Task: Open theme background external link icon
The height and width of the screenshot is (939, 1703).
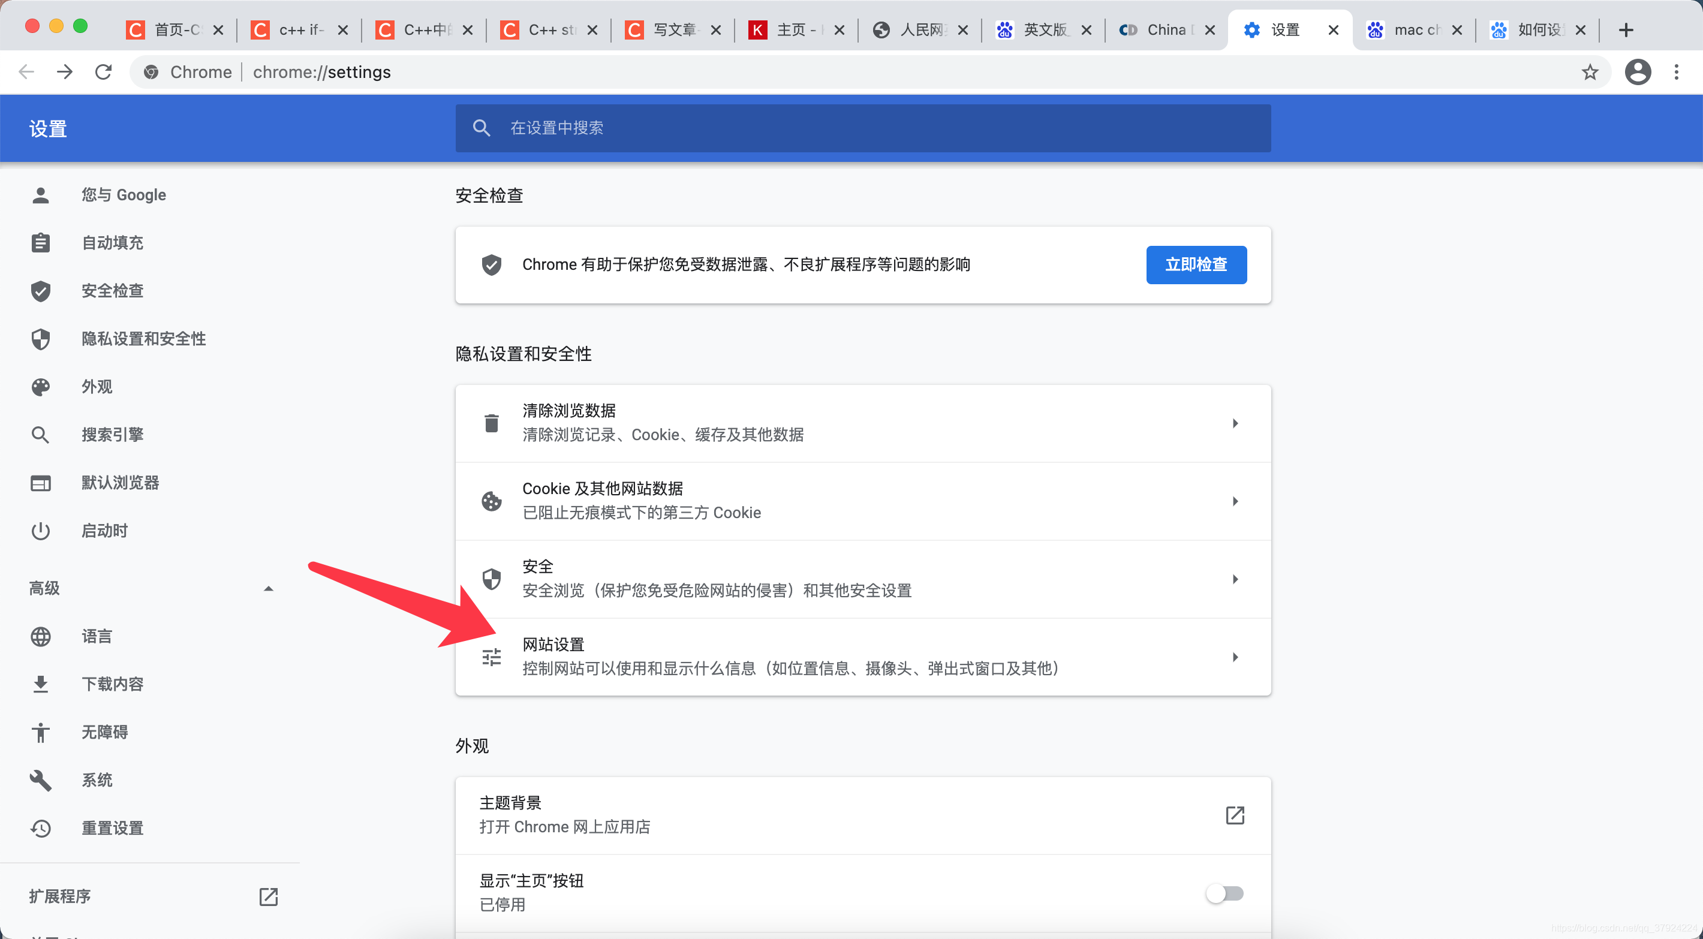Action: [x=1234, y=815]
